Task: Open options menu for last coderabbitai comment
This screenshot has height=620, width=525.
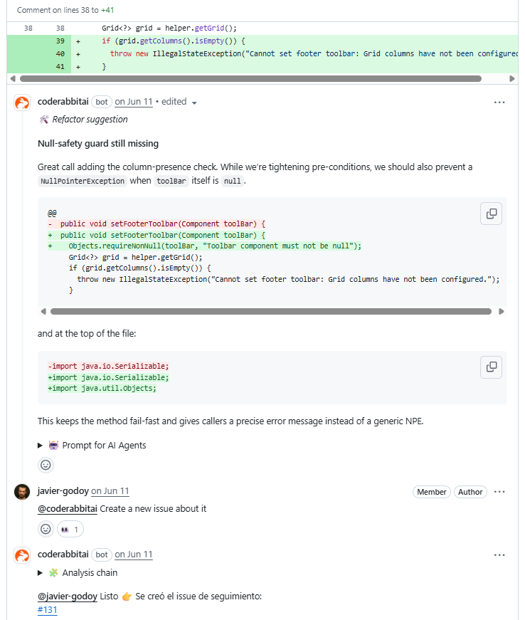Action: (x=499, y=555)
